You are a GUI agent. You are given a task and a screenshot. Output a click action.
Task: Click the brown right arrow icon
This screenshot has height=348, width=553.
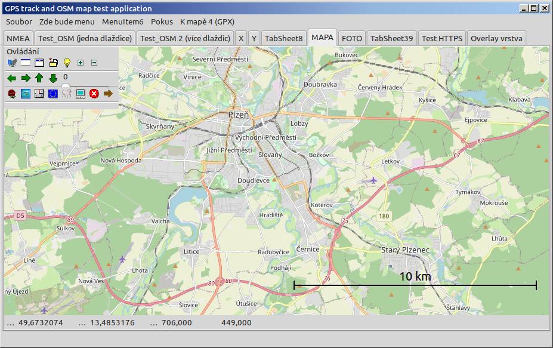(x=108, y=94)
